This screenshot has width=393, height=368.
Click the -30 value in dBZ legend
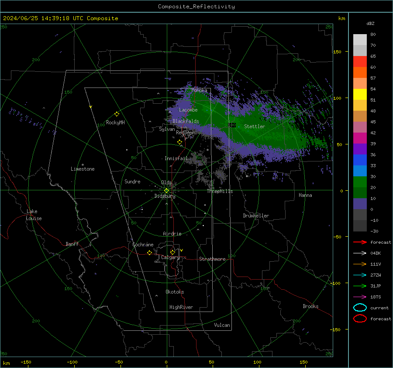pyautogui.click(x=374, y=231)
